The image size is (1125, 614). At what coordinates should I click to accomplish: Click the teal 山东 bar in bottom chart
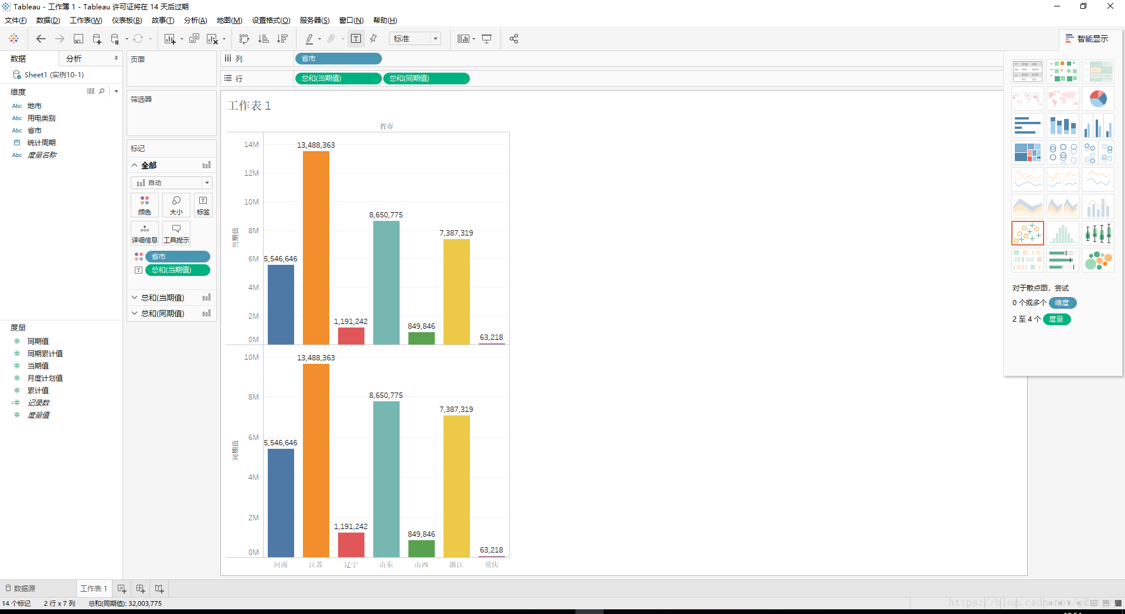pyautogui.click(x=386, y=479)
